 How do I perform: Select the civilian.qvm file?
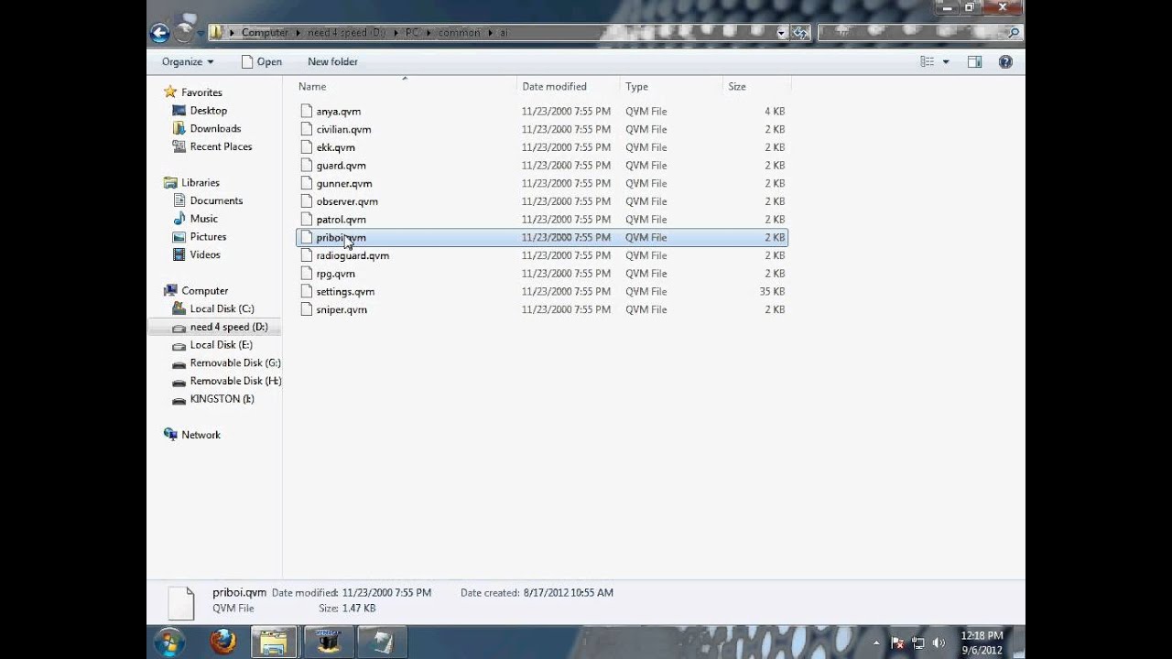[542, 129]
